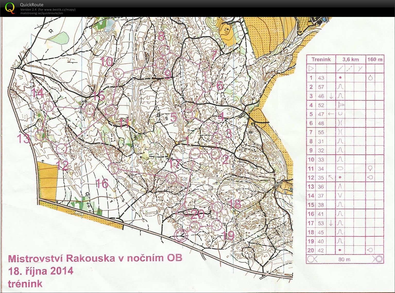Click code 53 in the control table
Screen dimensions: 395x293
pos(321,223)
